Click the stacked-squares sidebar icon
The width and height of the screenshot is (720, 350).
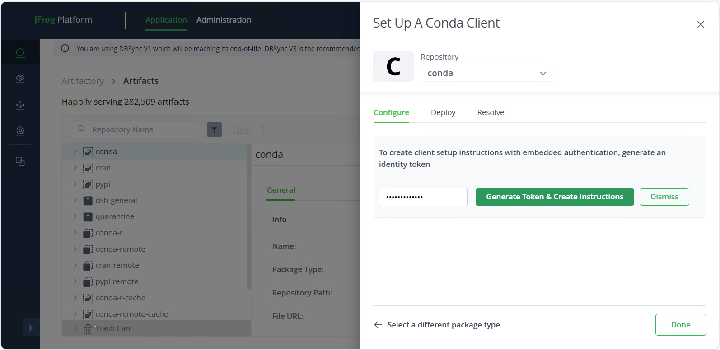tap(20, 161)
